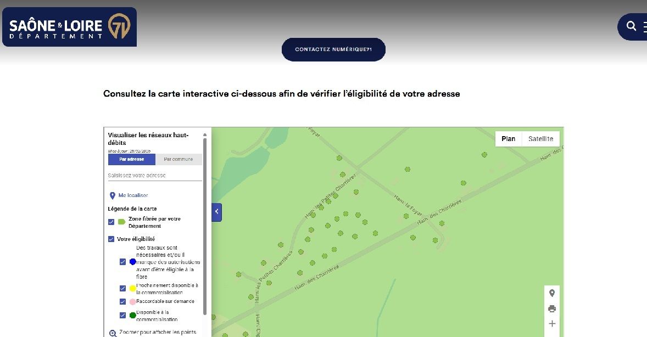Click the pin icon beside Me localiser
Screen dimensions: 647x337
click(x=113, y=195)
